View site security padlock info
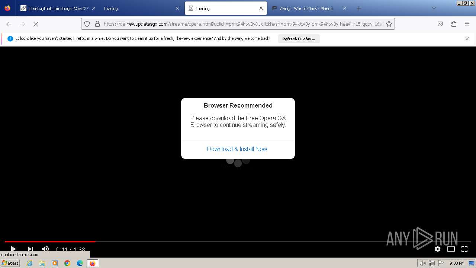The image size is (476, 268). pos(97,24)
